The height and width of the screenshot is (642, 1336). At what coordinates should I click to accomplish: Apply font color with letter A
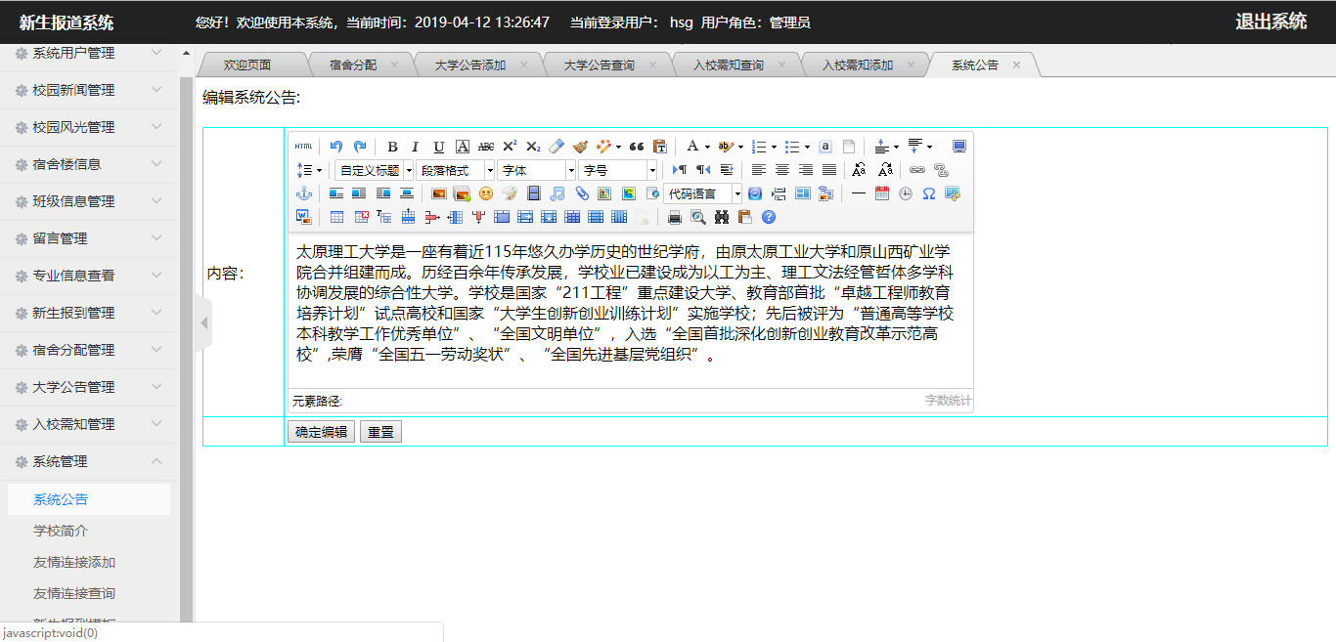coord(692,147)
